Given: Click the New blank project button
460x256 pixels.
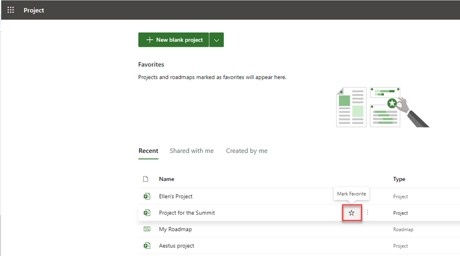Looking at the screenshot, I should (x=174, y=40).
